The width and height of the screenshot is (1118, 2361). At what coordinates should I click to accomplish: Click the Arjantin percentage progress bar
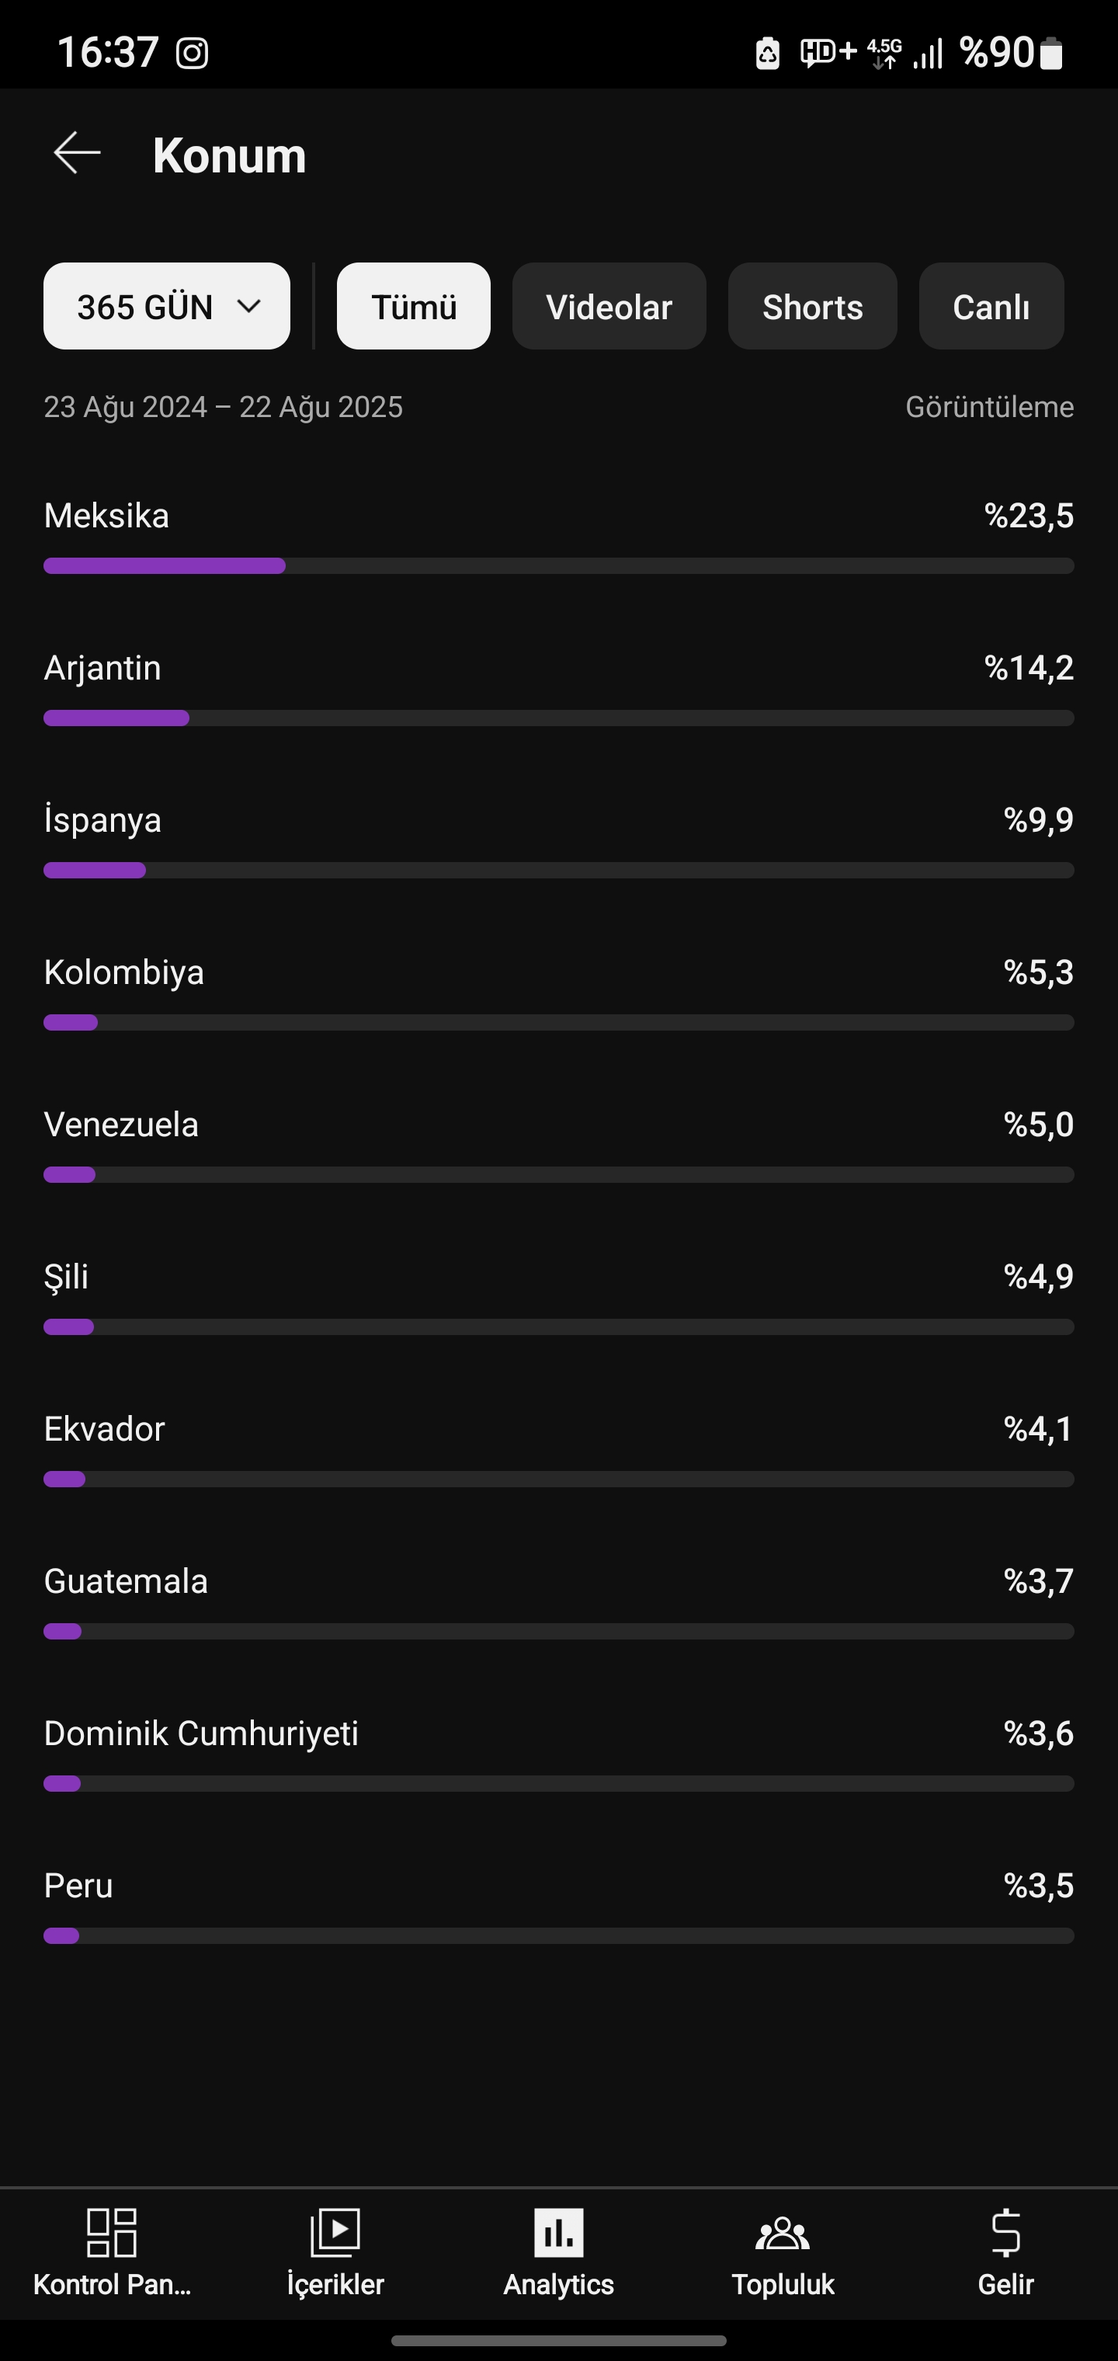(559, 718)
